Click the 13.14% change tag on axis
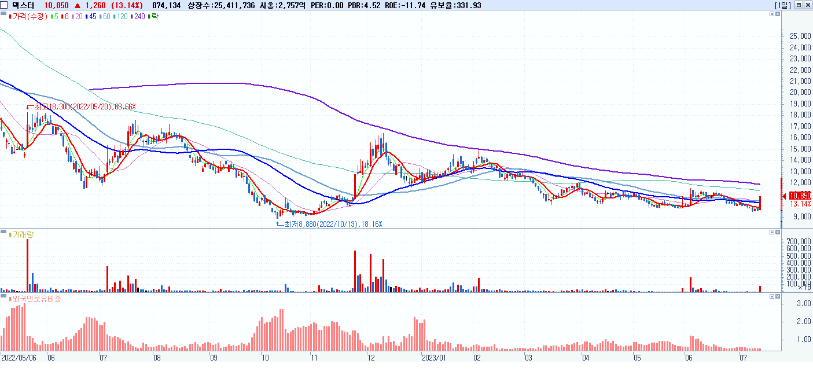 click(801, 204)
